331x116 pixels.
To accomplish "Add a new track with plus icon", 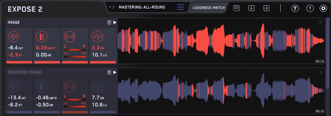I will pos(266,8).
